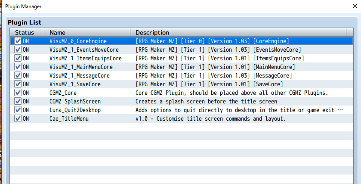This screenshot has width=361, height=184.
Task: Click the Description column header
Action: pyautogui.click(x=238, y=32)
